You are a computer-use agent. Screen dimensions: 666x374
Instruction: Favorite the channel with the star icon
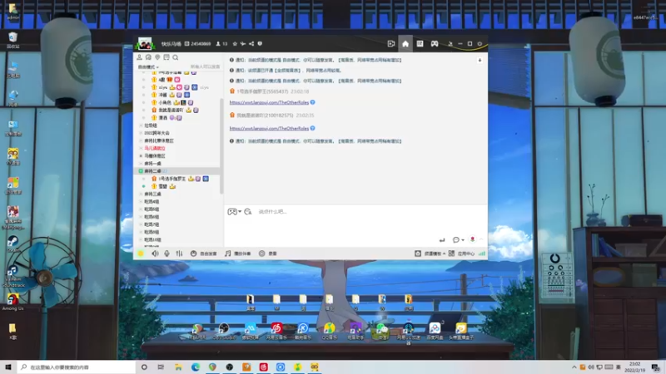tap(235, 44)
